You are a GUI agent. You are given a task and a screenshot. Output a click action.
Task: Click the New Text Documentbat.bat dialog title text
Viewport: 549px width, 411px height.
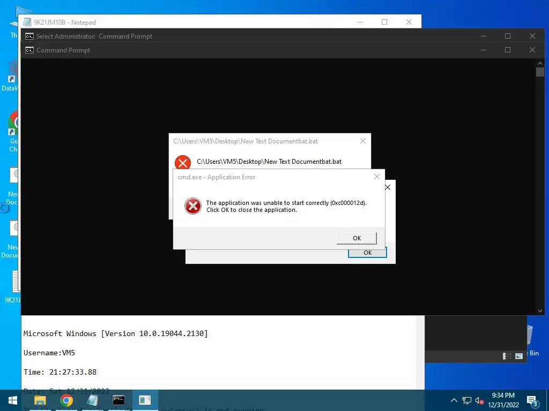pyautogui.click(x=246, y=141)
